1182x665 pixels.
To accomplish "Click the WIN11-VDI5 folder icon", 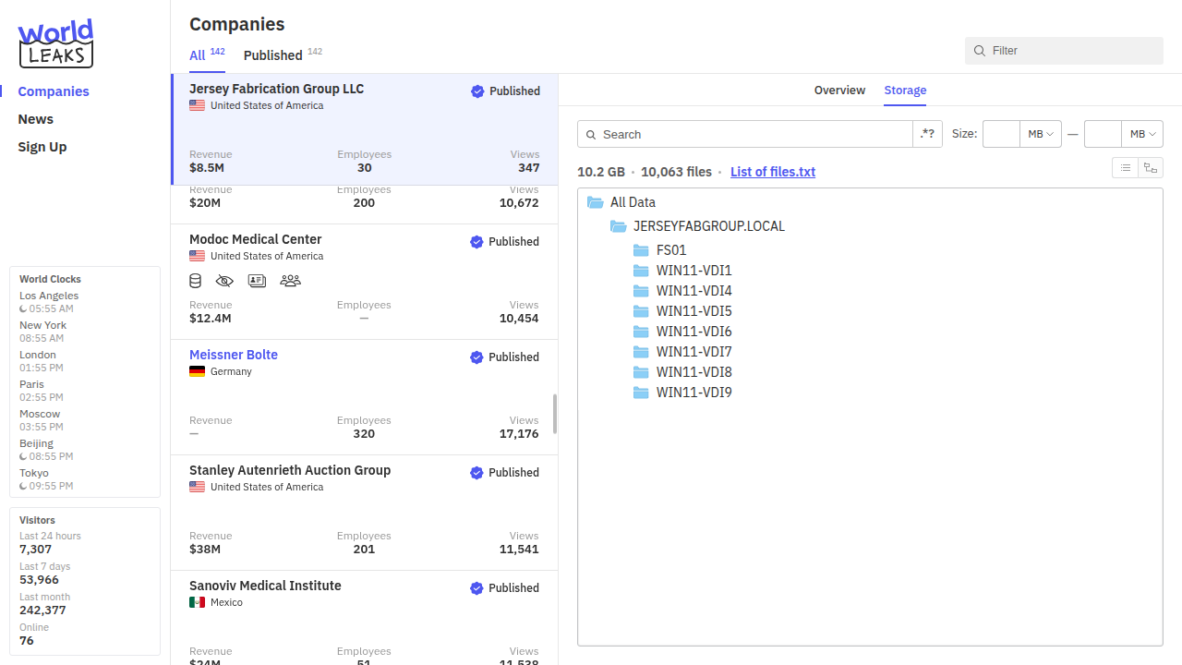I will 642,311.
